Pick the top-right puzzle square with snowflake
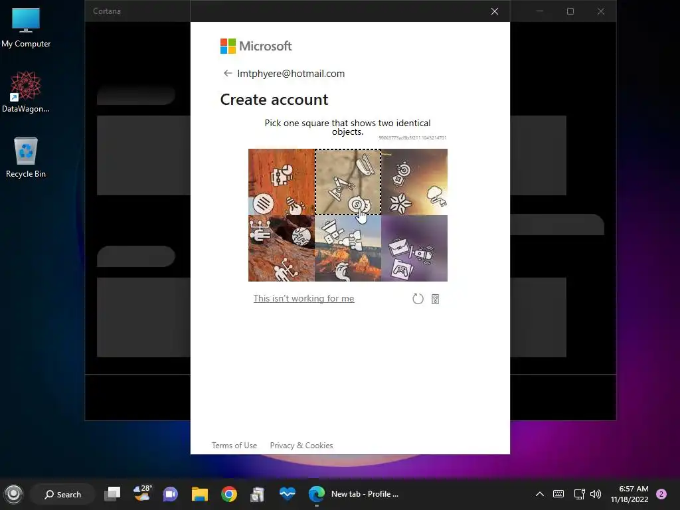The width and height of the screenshot is (680, 510). 414,182
